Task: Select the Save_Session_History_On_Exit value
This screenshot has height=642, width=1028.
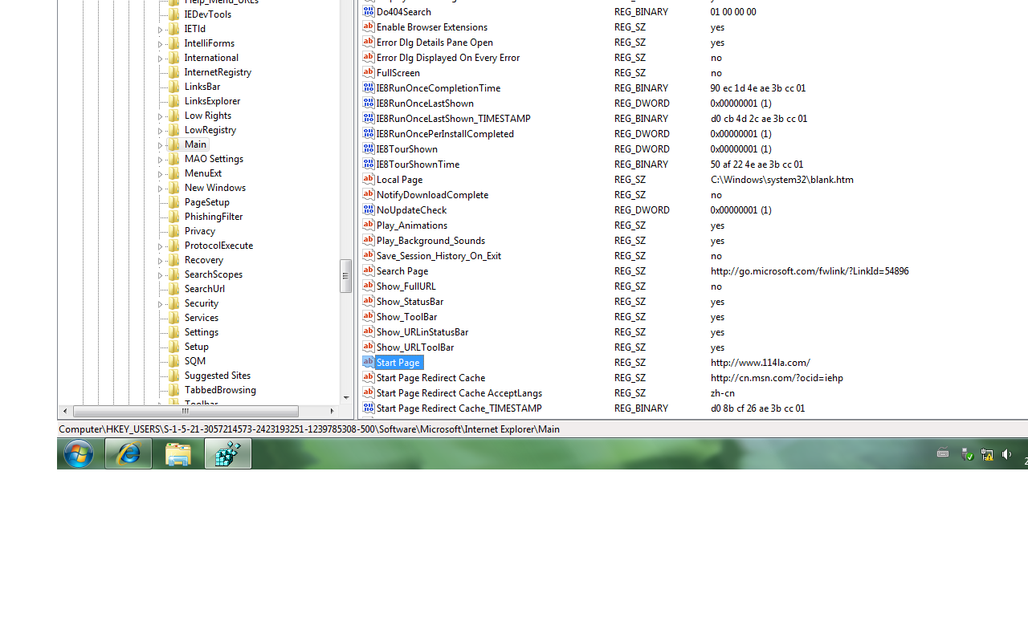Action: tap(439, 255)
